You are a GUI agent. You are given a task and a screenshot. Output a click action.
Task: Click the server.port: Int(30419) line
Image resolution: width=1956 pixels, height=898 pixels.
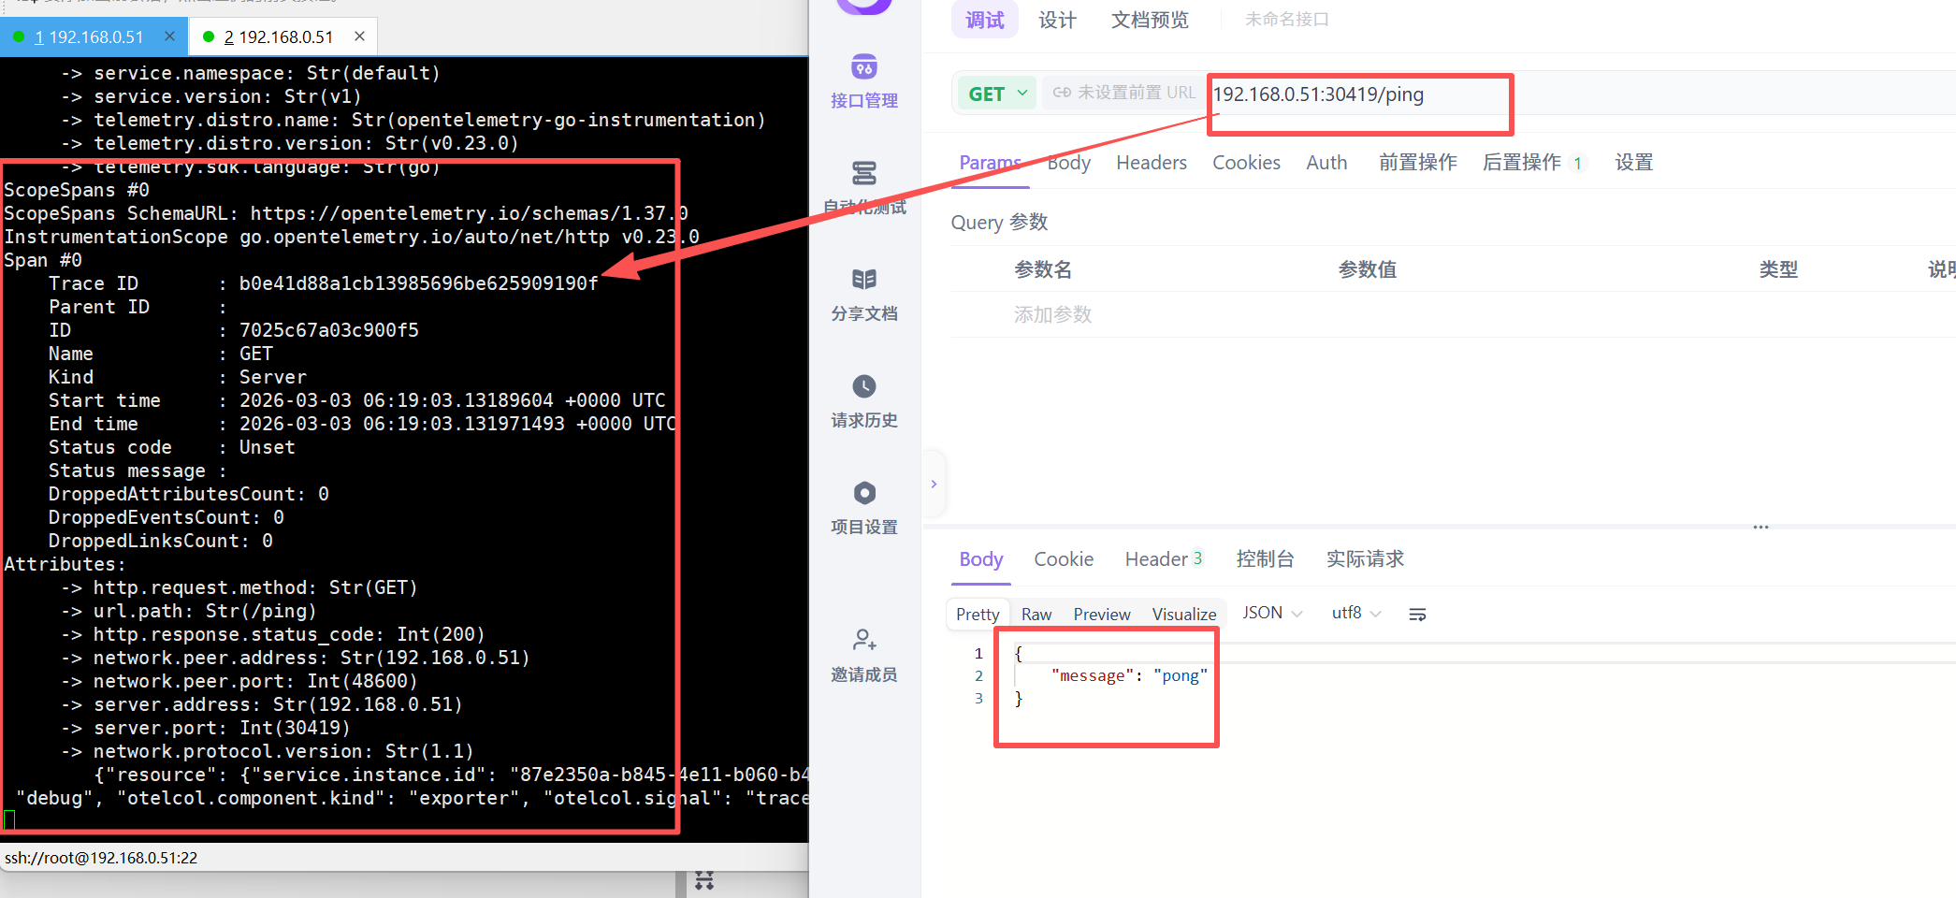pos(207,728)
